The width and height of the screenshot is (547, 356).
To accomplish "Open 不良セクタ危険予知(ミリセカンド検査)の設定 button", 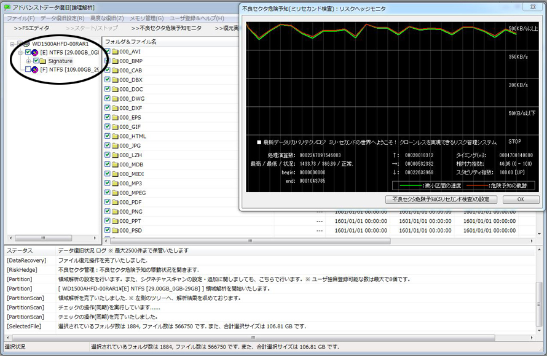I will click(x=441, y=199).
